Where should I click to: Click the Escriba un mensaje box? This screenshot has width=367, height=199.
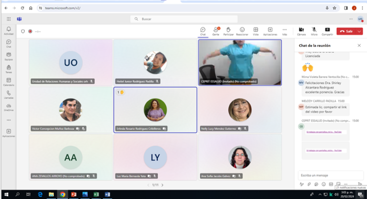coord(331,175)
